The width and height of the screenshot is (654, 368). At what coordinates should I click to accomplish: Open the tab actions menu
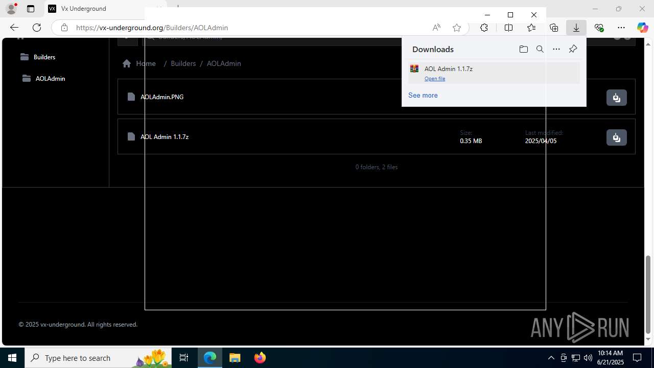(x=31, y=9)
